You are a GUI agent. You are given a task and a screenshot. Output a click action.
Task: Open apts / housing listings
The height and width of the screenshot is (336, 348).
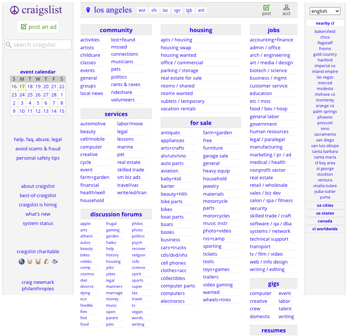point(176,40)
